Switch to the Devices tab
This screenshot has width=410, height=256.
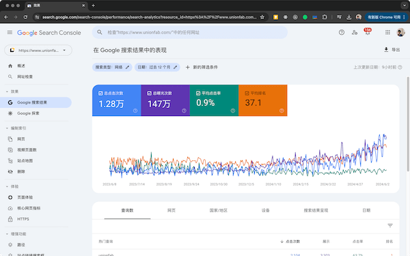pyautogui.click(x=265, y=210)
